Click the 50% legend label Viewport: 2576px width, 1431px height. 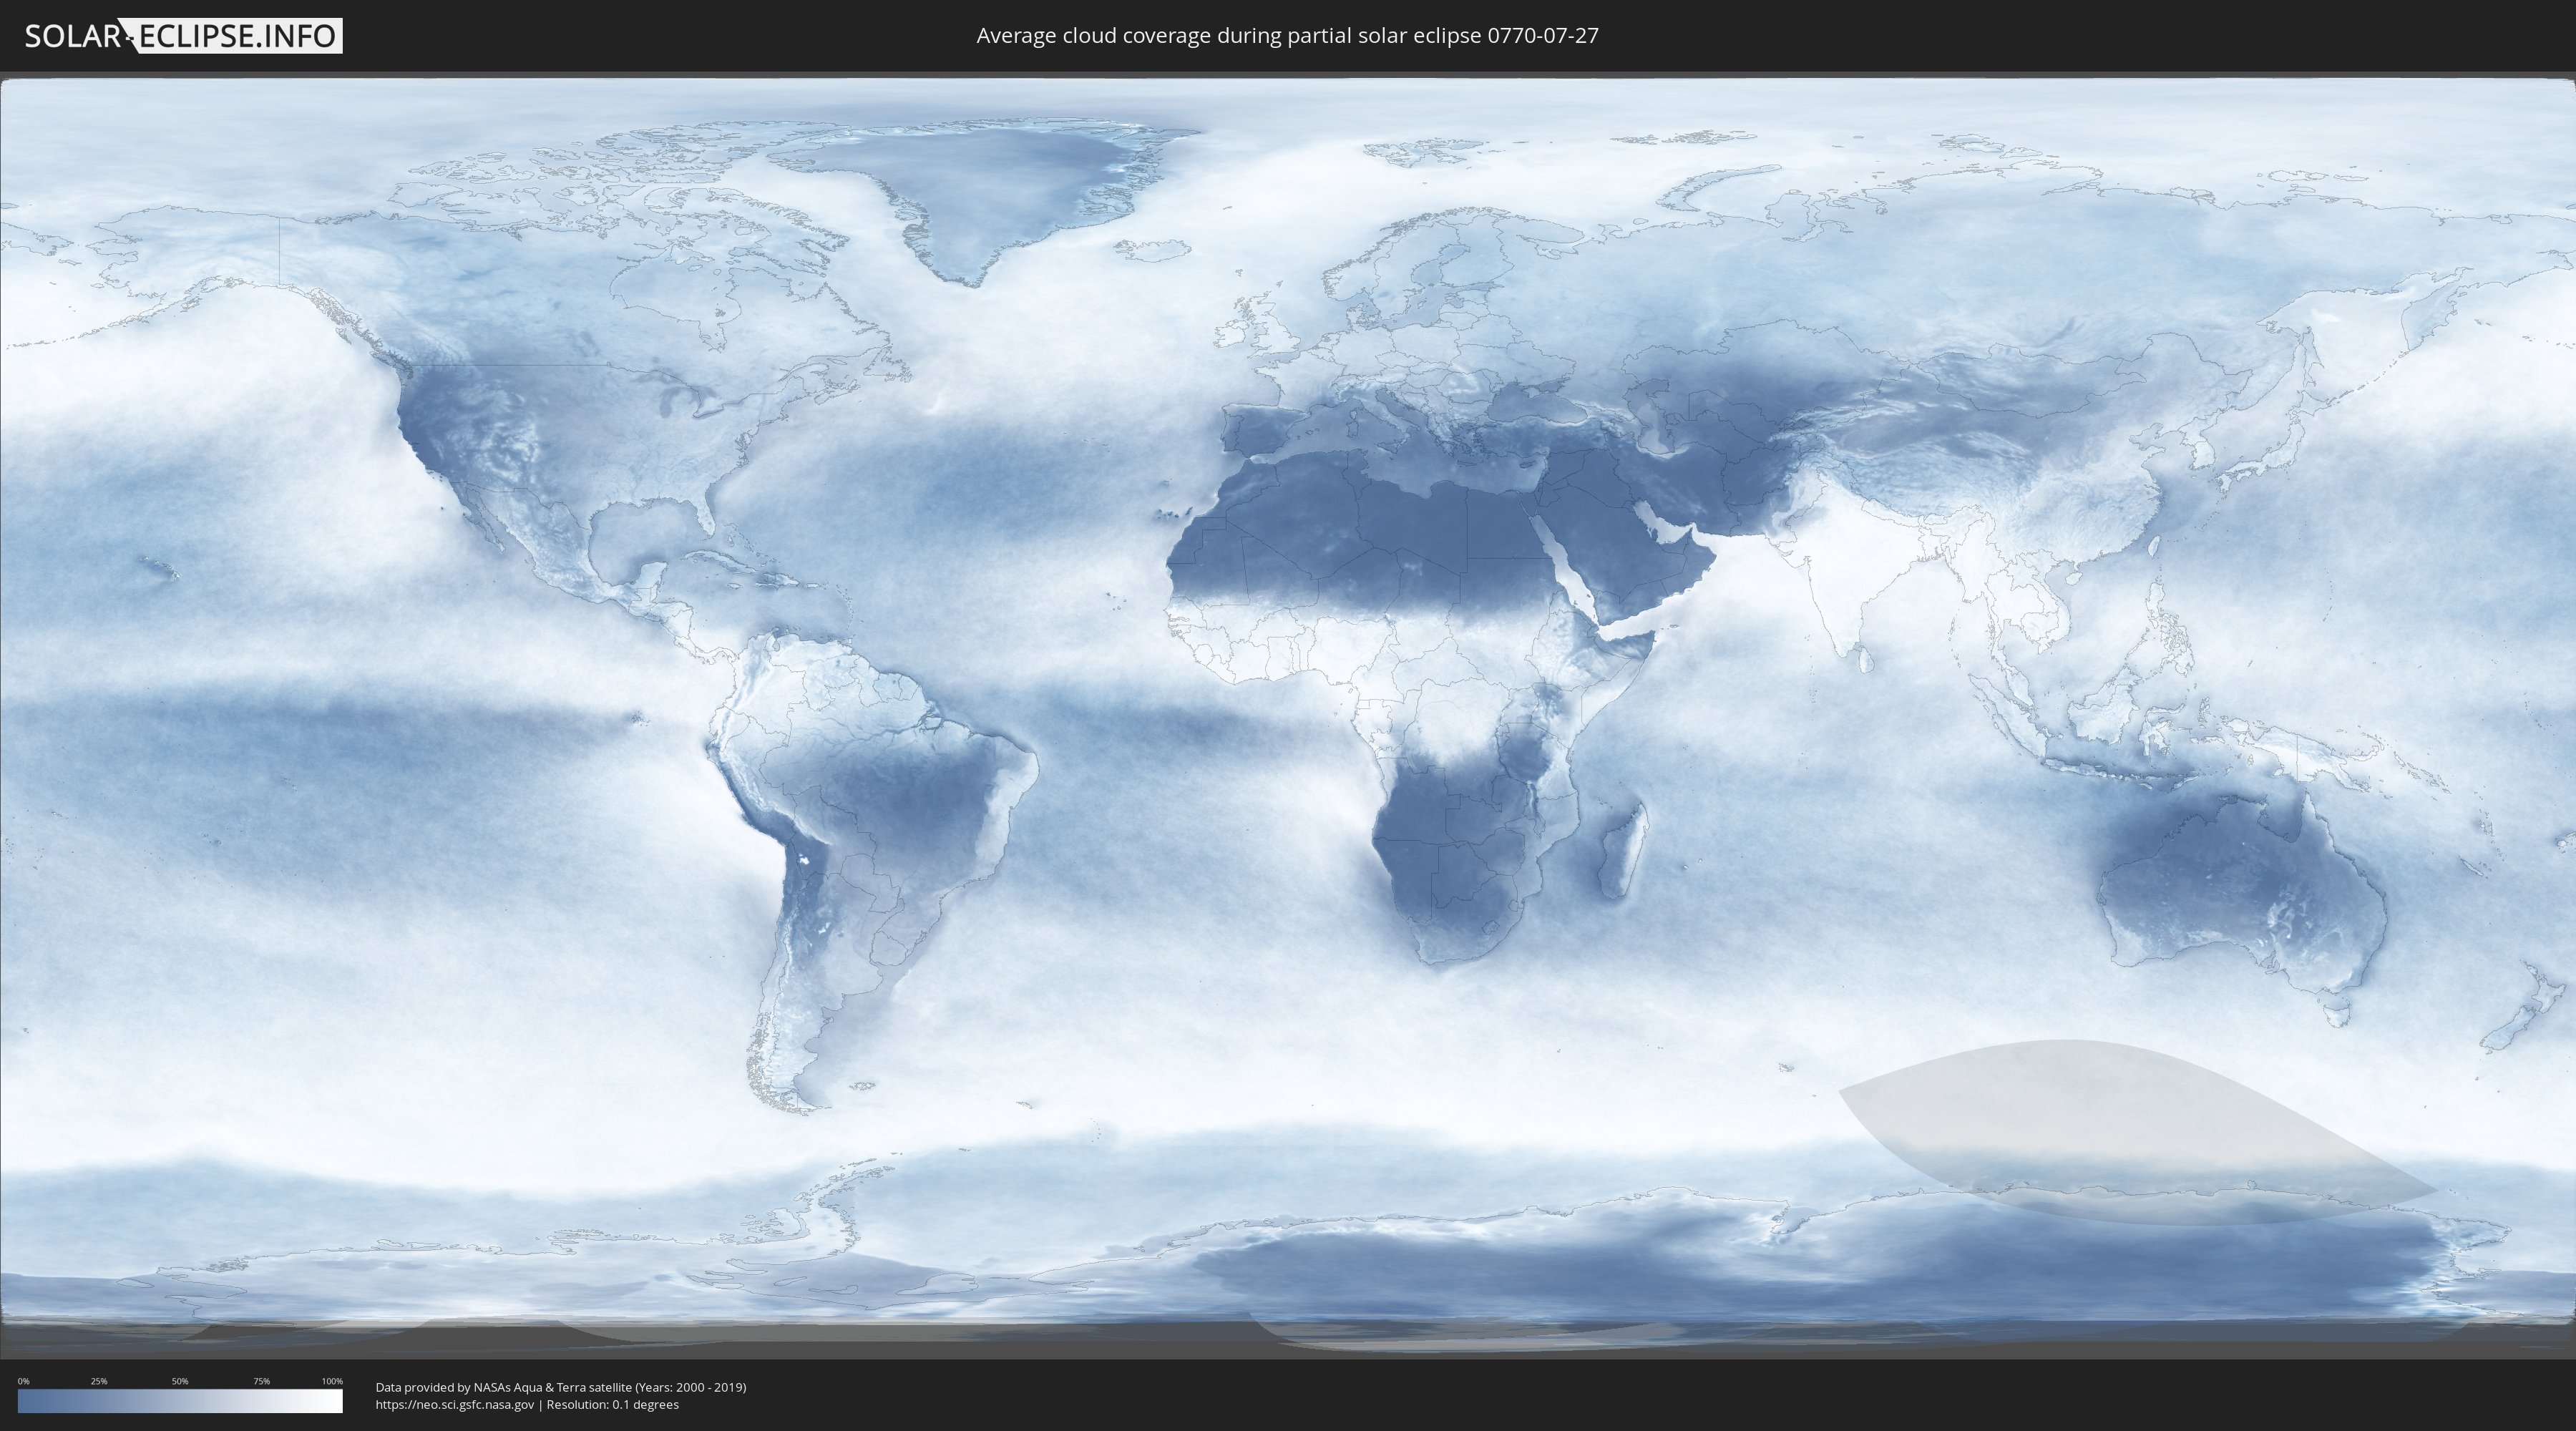click(x=180, y=1381)
